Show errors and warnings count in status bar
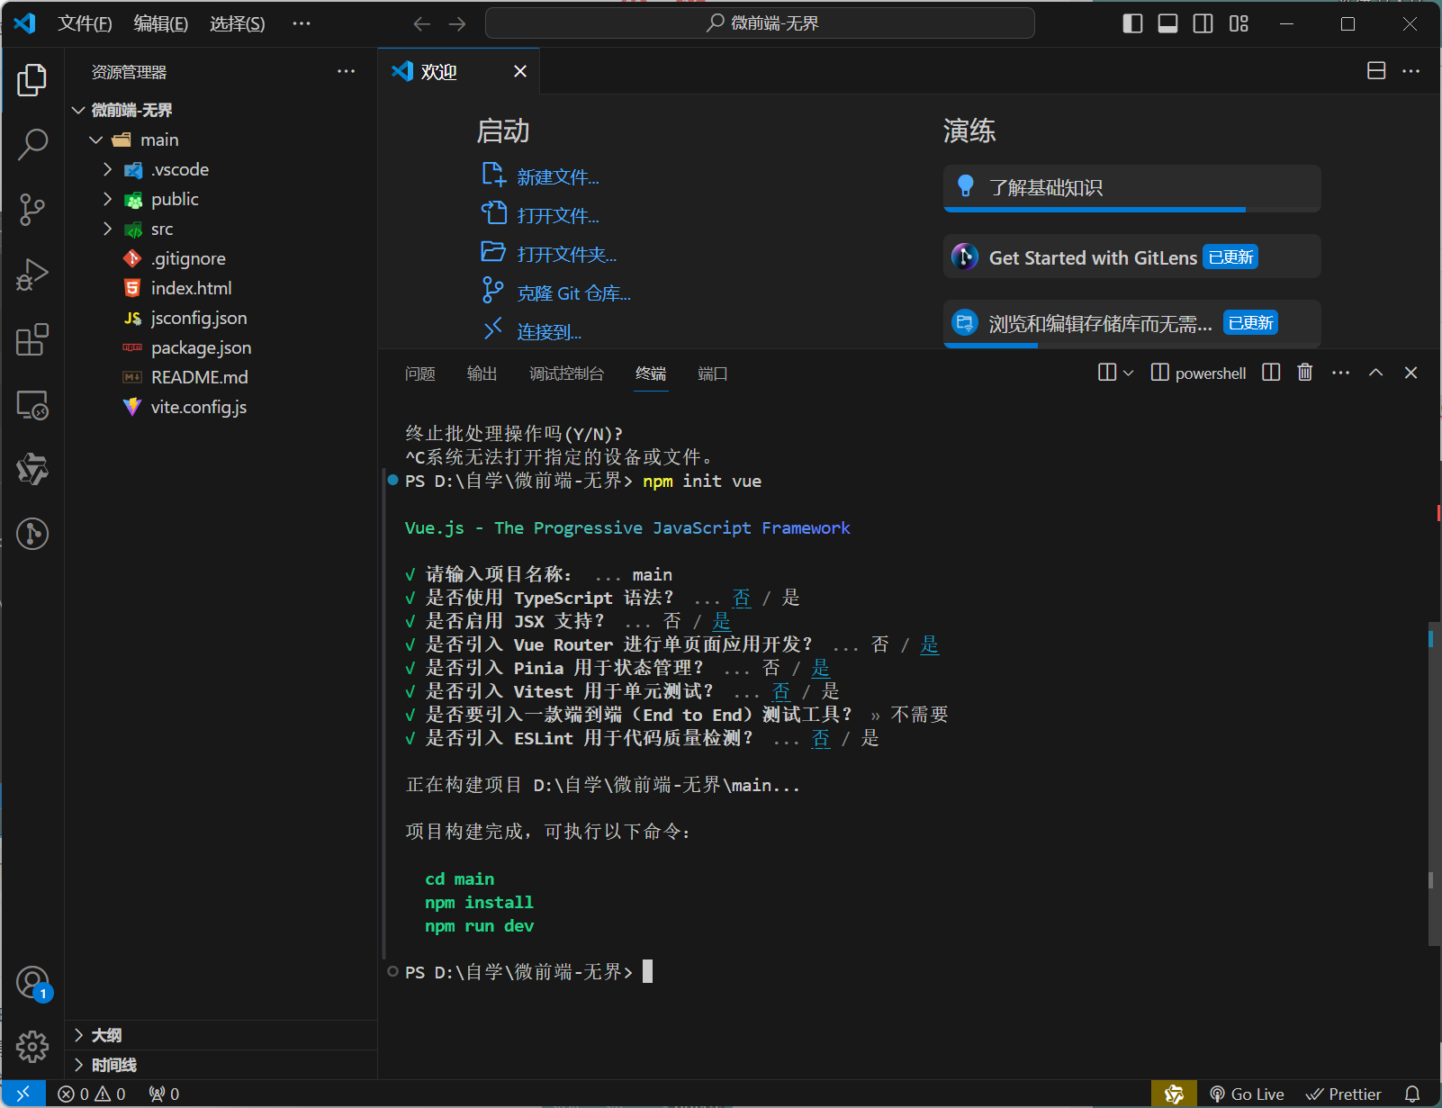 [92, 1094]
